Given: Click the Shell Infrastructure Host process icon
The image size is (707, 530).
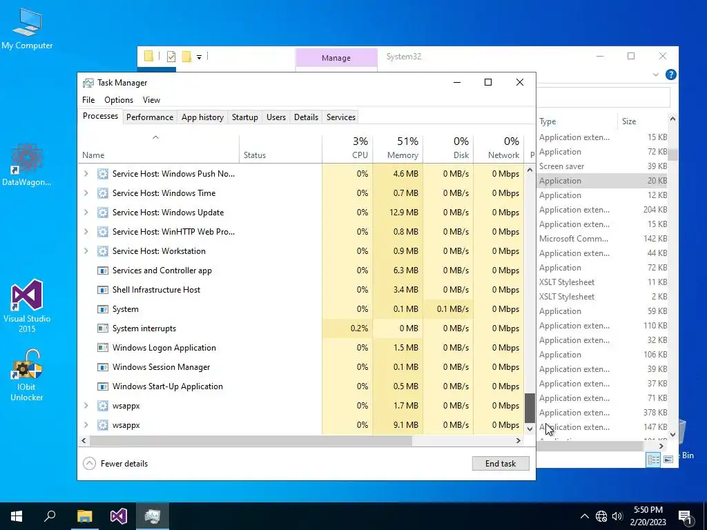Looking at the screenshot, I should [103, 290].
